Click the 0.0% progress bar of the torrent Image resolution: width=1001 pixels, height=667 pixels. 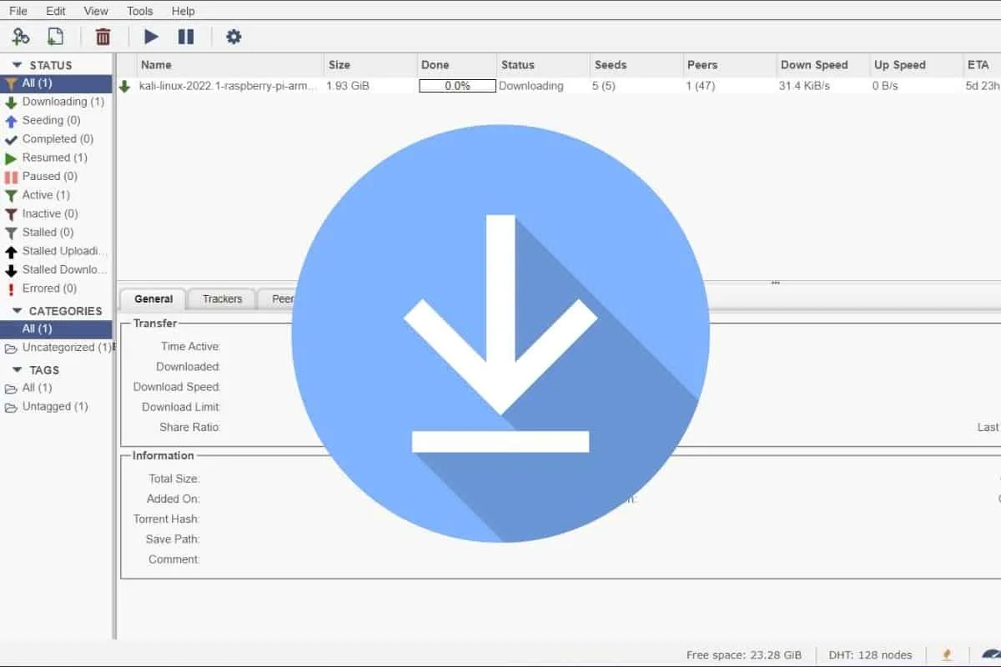click(457, 86)
